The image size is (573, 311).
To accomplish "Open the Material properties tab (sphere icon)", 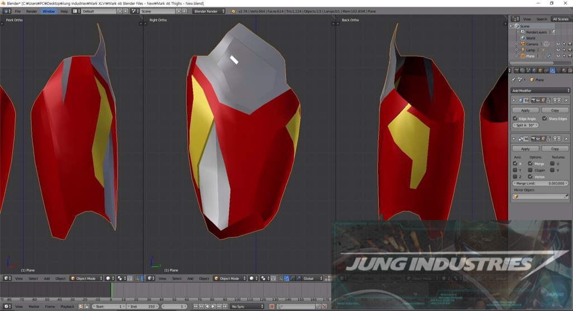I will (x=564, y=70).
